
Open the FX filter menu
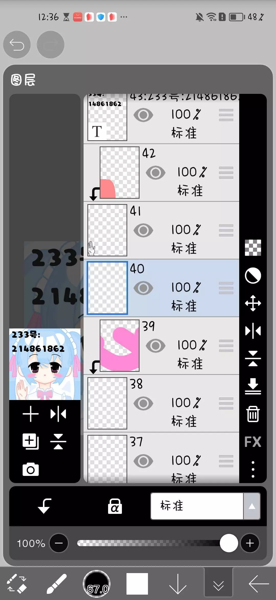(x=253, y=442)
